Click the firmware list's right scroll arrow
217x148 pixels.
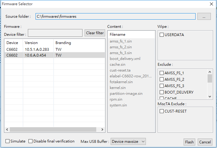(x=102, y=130)
